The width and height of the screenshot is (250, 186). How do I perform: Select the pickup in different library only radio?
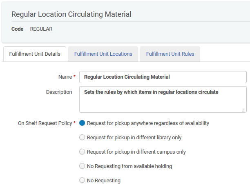point(82,137)
